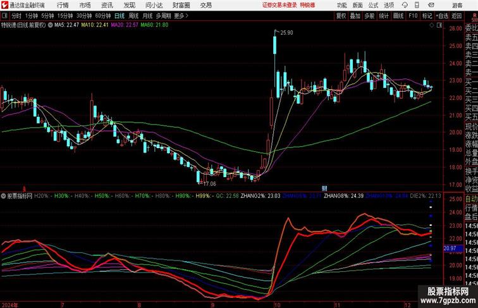Switch to the 30分钟 period tab
This screenshot has height=308, width=478.
coord(84,16)
